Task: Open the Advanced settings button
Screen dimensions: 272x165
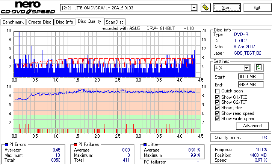Action: pos(252,126)
